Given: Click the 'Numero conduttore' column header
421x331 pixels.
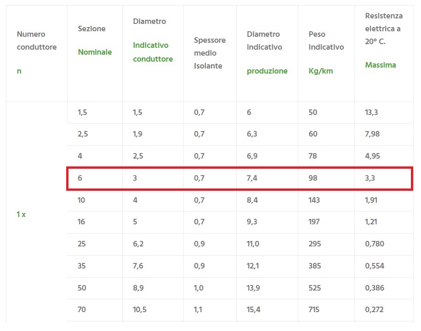Looking at the screenshot, I should click(x=37, y=52).
